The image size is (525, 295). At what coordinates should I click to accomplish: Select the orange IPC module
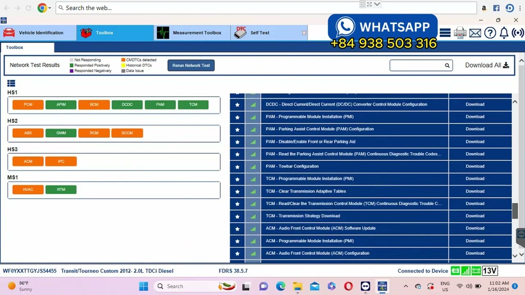pyautogui.click(x=61, y=161)
